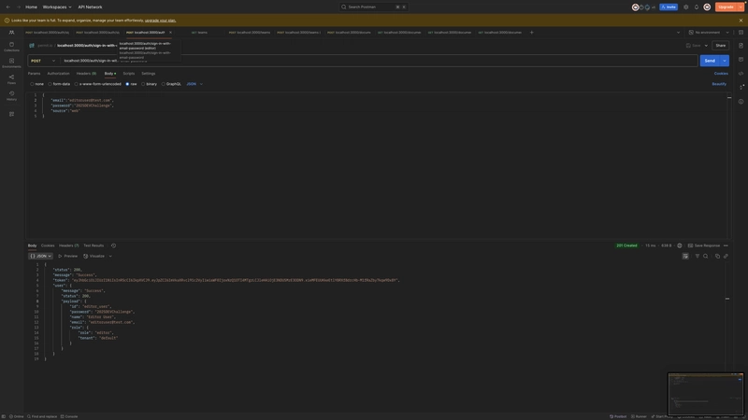
Task: Open the Collections sidebar panel
Action: click(x=11, y=46)
